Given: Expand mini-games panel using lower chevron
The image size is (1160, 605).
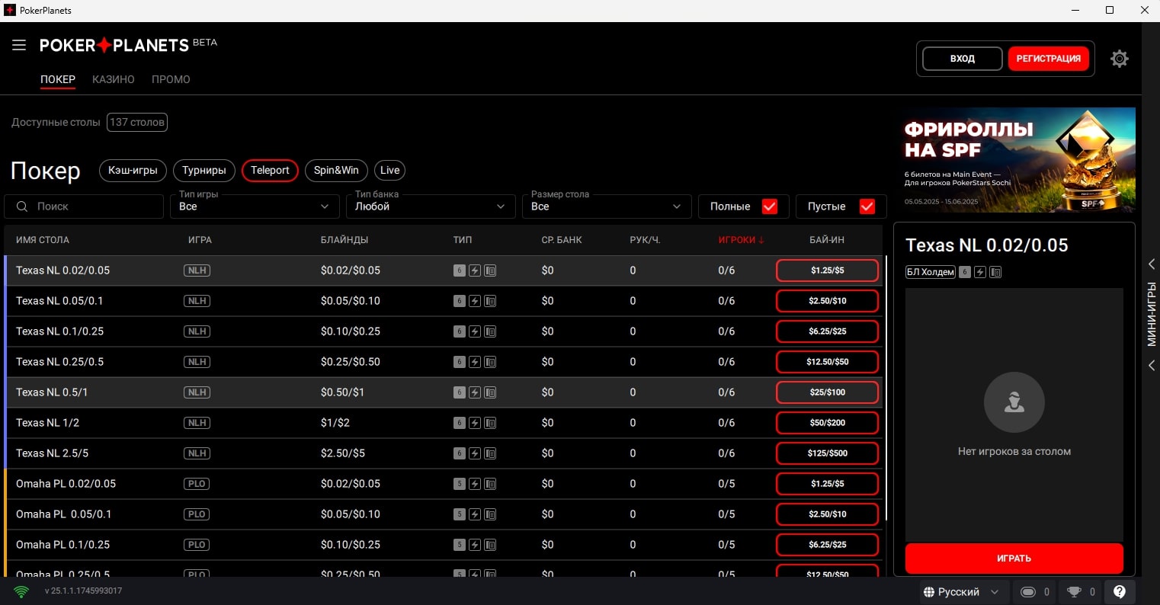Looking at the screenshot, I should click(1152, 366).
